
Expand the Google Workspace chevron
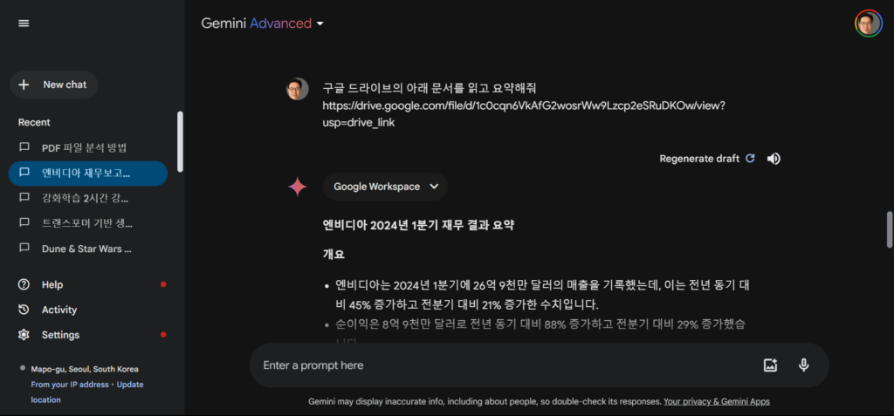coord(434,187)
